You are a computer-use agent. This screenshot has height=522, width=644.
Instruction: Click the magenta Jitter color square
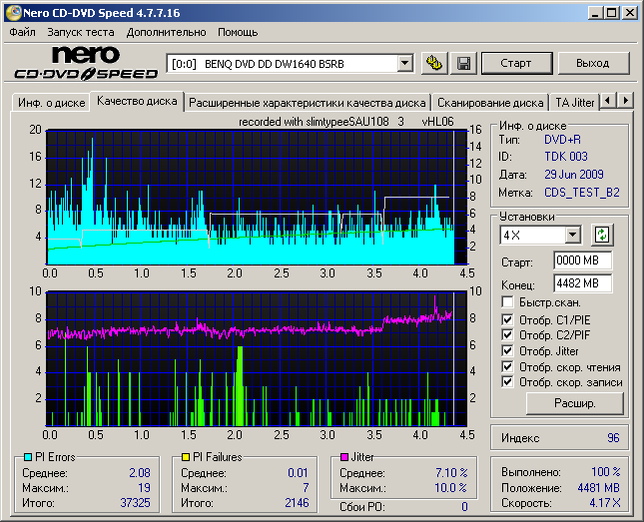[x=344, y=457]
